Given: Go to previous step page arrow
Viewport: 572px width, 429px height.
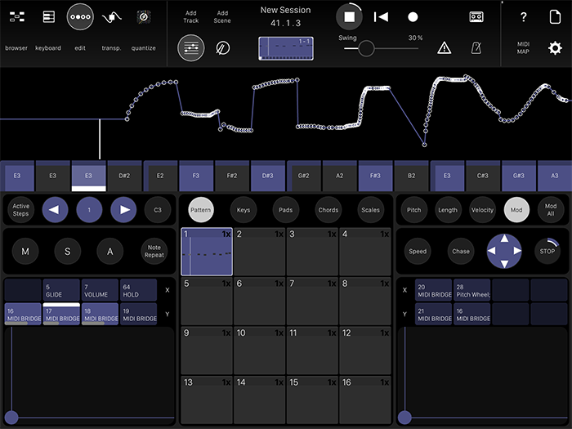Looking at the screenshot, I should tap(55, 210).
